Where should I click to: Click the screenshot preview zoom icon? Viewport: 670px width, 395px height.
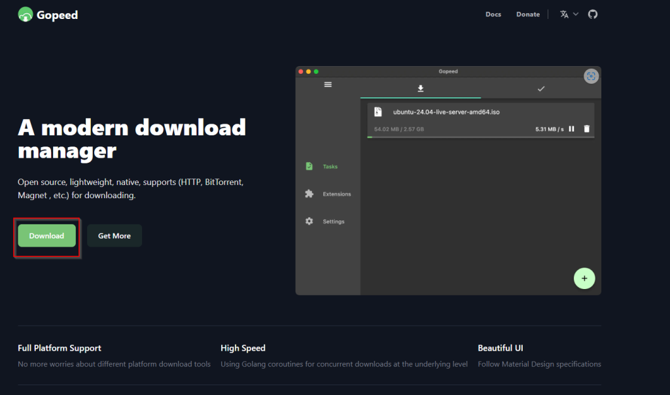(591, 77)
